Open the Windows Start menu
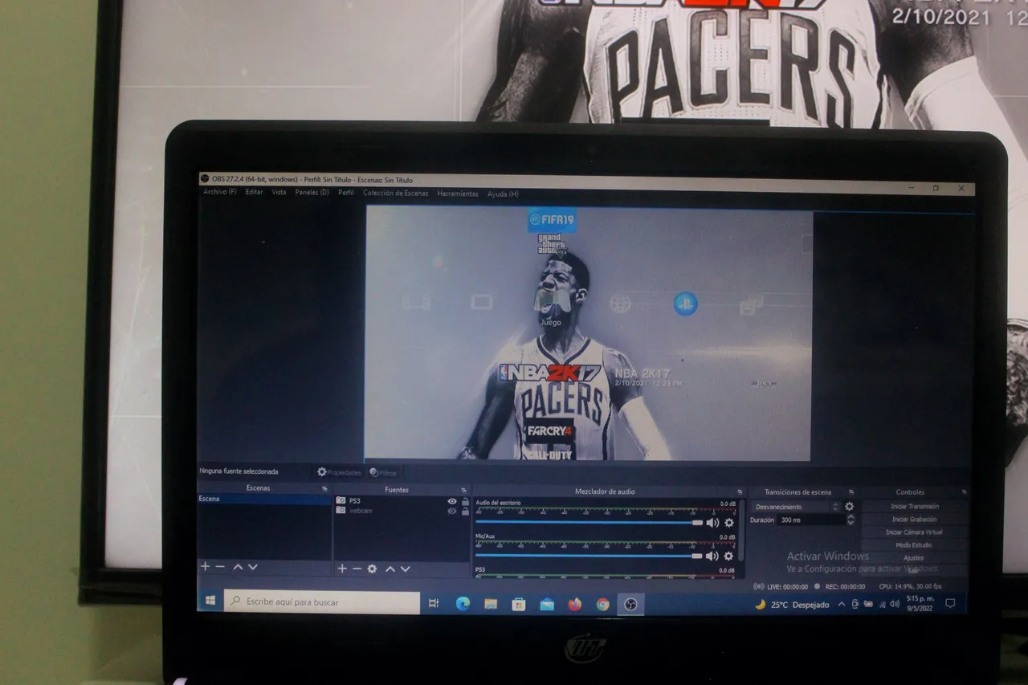1028x685 pixels. pos(210,601)
